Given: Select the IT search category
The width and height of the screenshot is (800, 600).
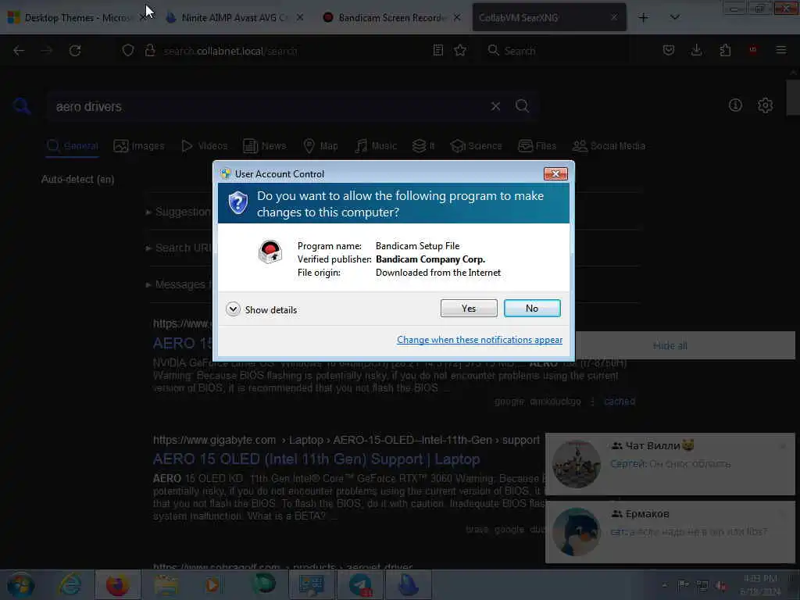Looking at the screenshot, I should 423,146.
